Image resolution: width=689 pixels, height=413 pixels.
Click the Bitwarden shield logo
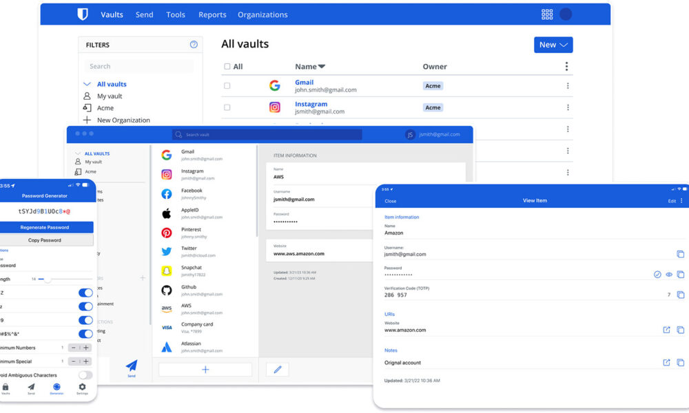(83, 14)
